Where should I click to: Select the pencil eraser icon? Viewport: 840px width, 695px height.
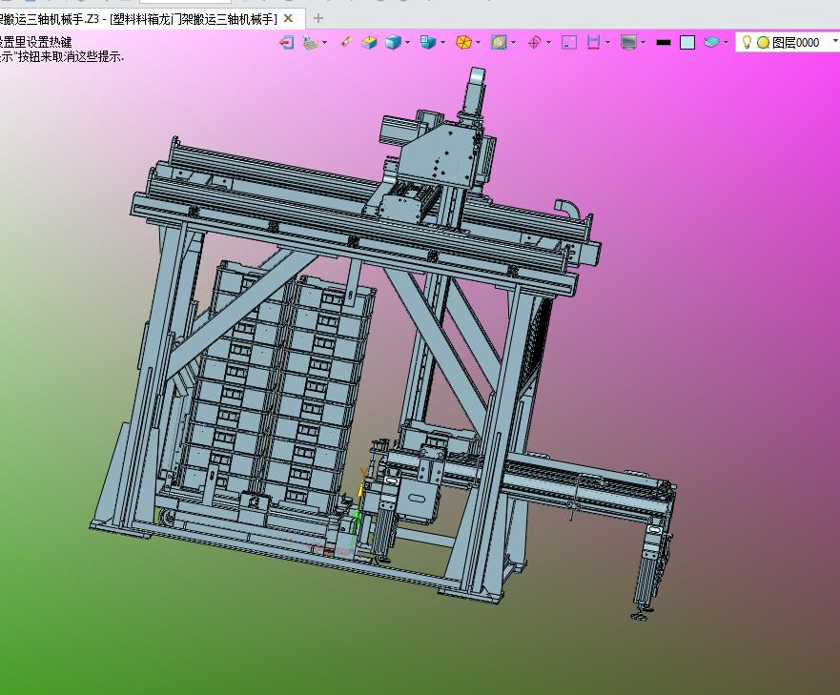[347, 42]
